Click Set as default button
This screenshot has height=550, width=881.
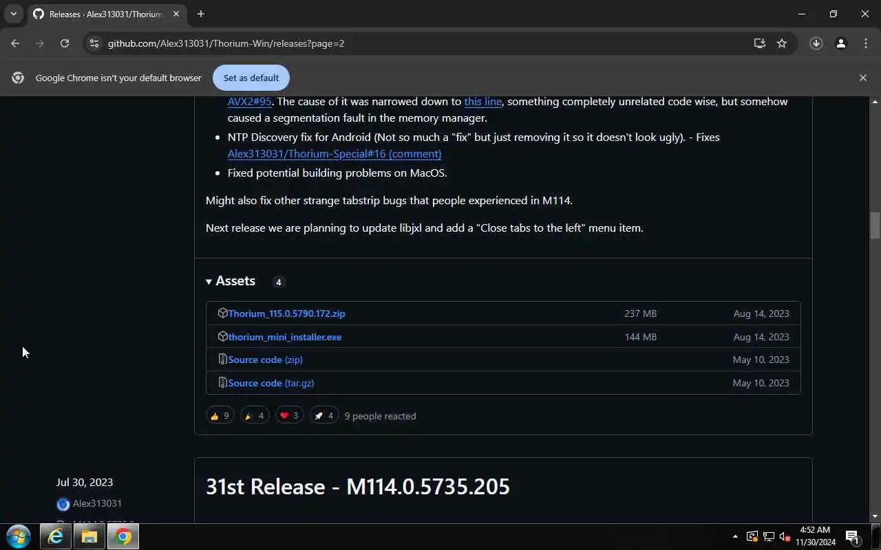(x=251, y=78)
